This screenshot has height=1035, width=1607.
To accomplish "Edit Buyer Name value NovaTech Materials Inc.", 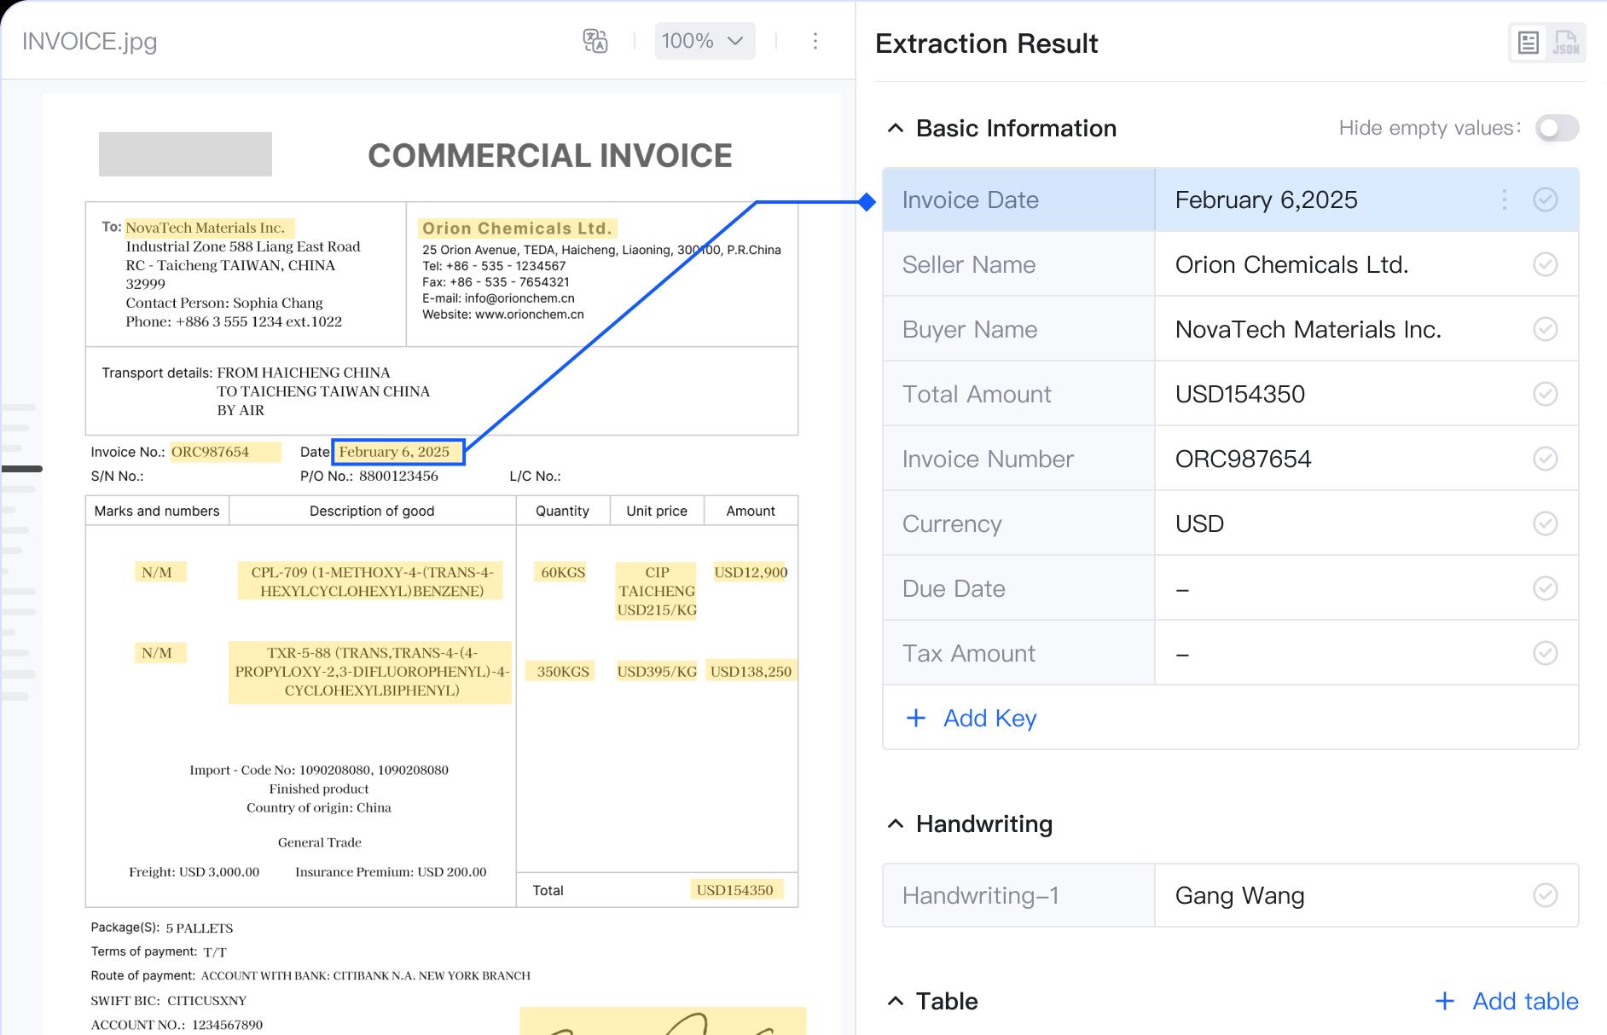I will [1308, 329].
